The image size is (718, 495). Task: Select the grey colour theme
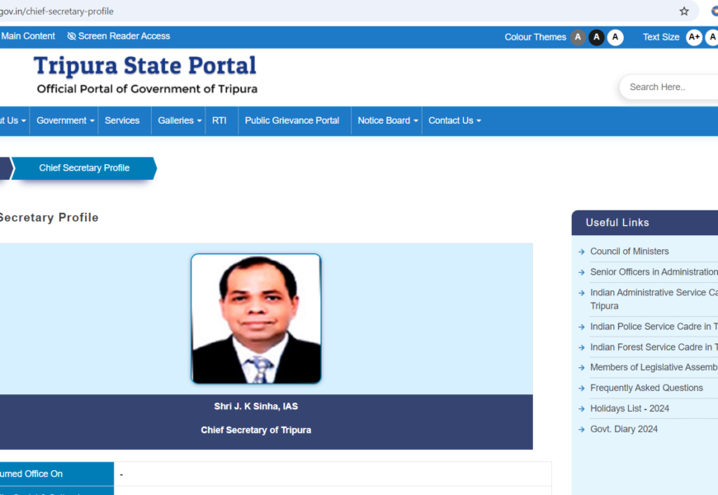click(x=578, y=37)
